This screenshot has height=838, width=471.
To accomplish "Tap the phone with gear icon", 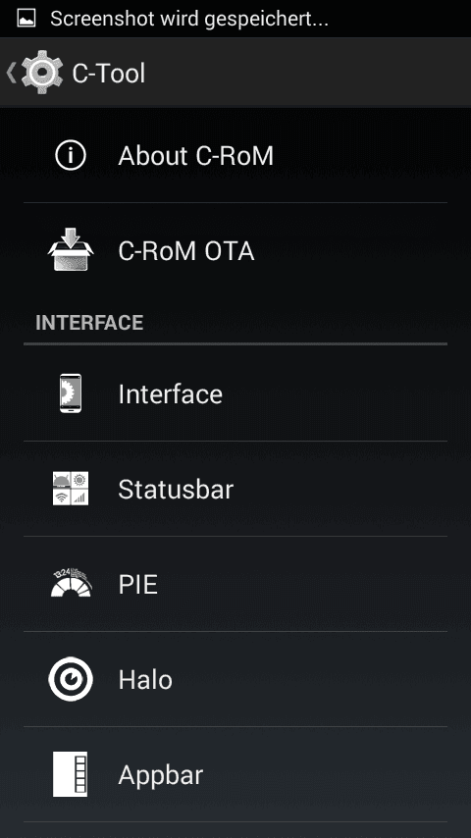I will click(71, 393).
